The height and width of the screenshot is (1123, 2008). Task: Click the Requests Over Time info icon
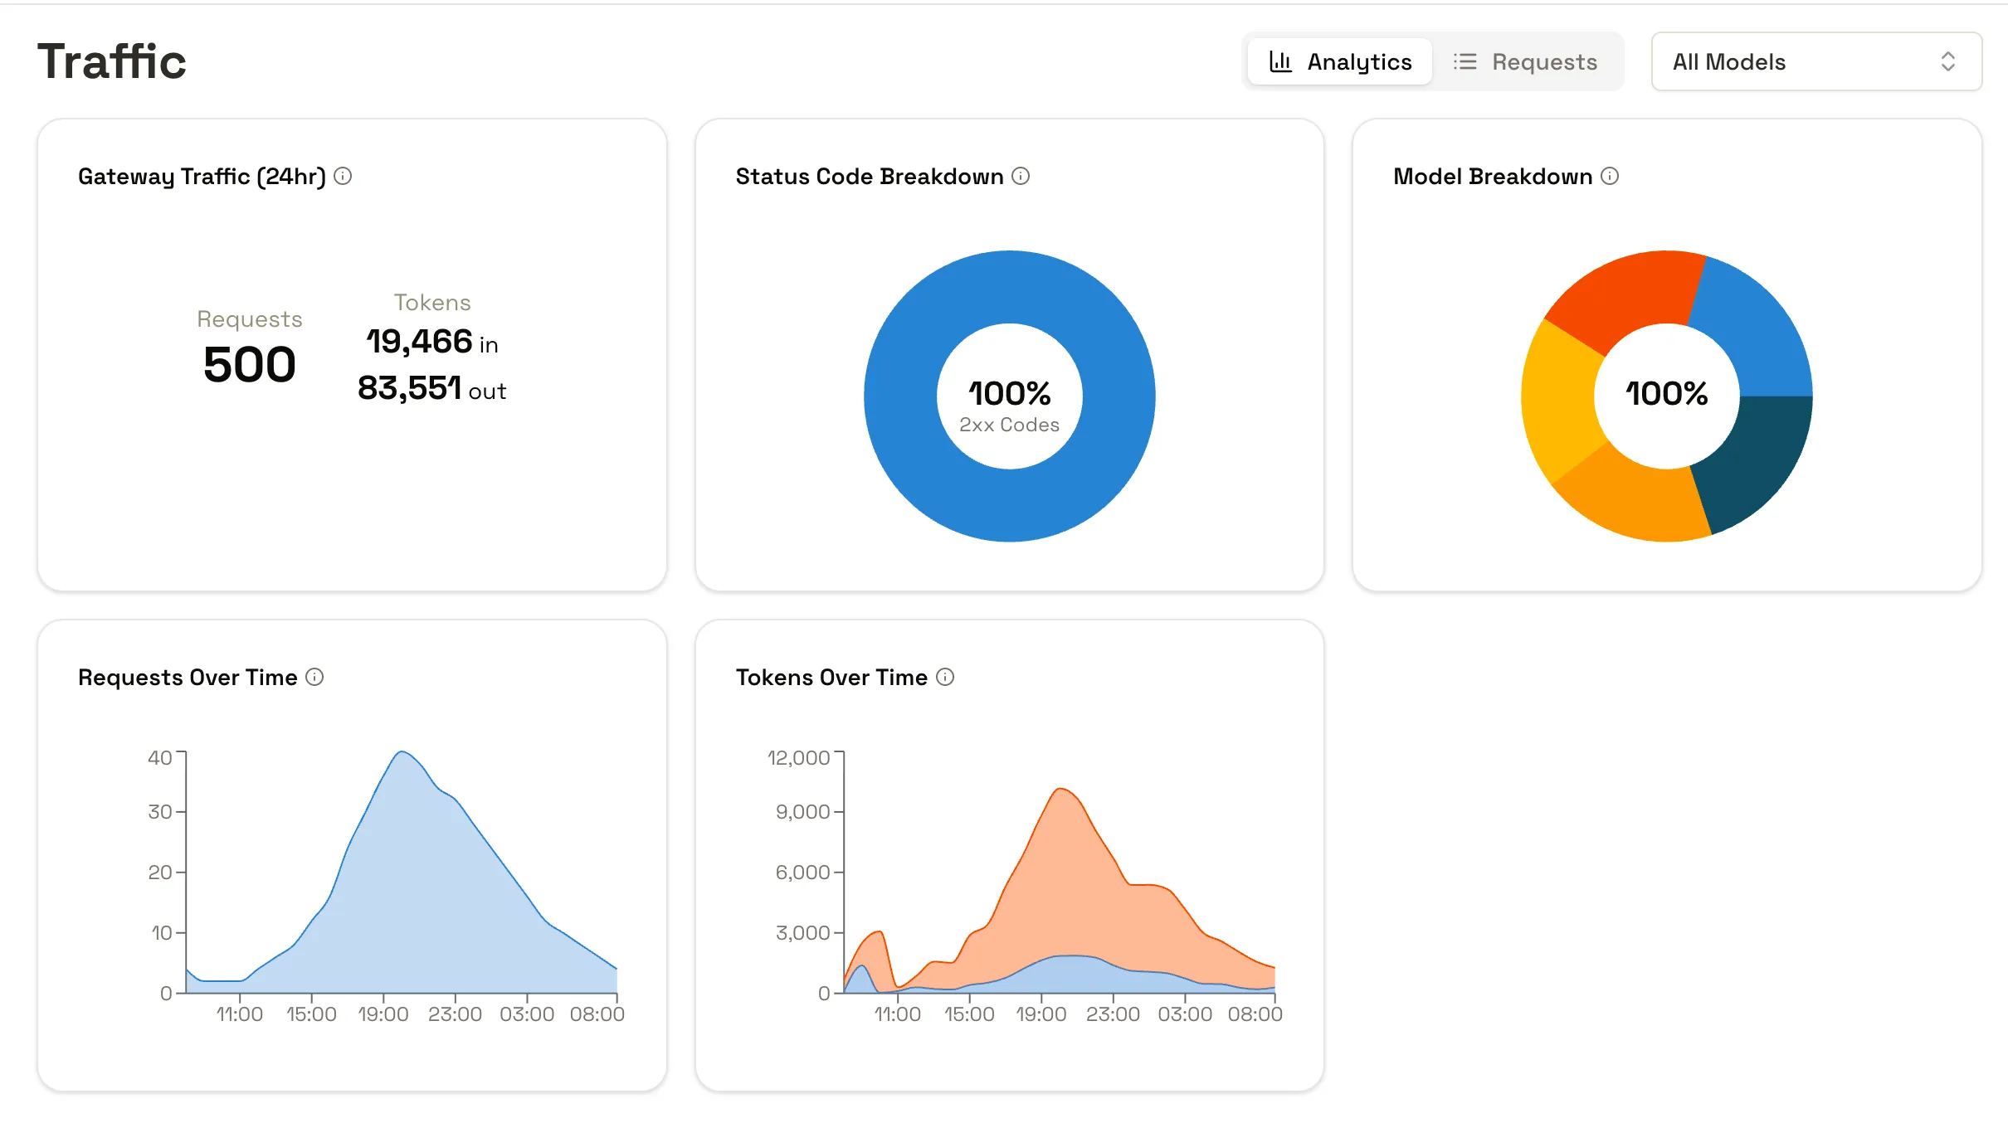coord(314,677)
